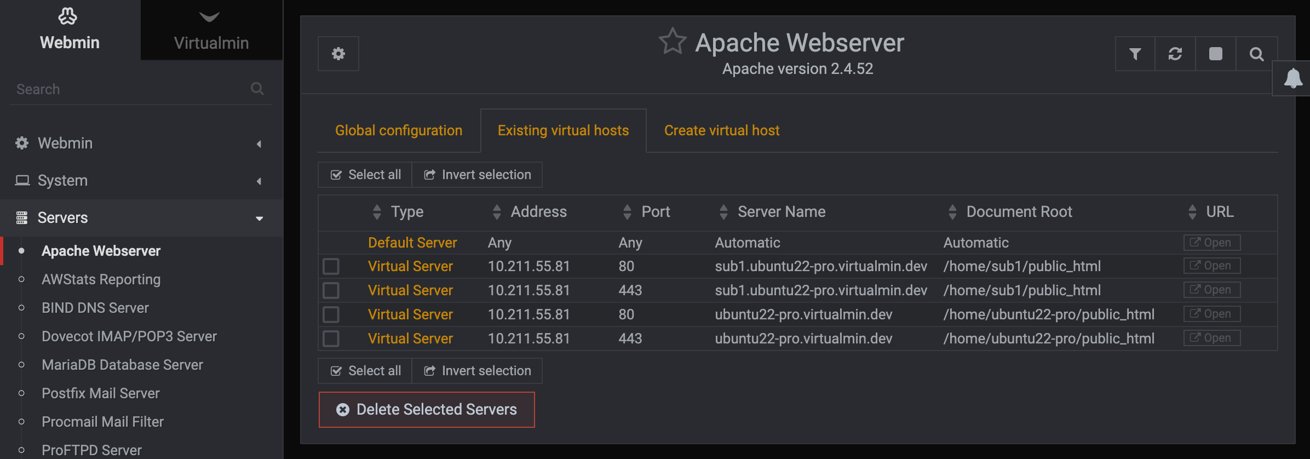Check the sub1 port 80 virtual server

tap(331, 266)
